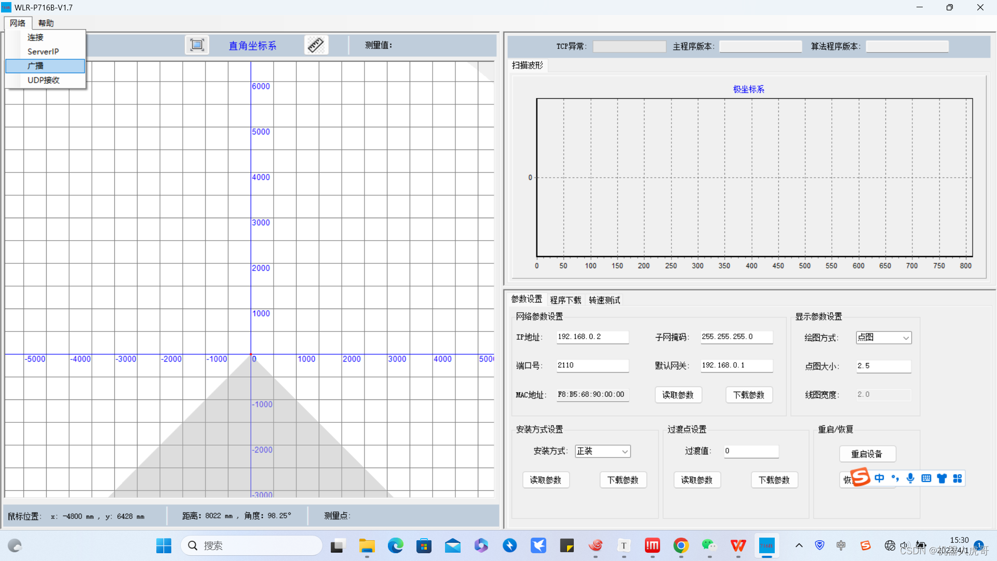Click the Sogou skin shirt icon
This screenshot has width=997, height=561.
941,478
